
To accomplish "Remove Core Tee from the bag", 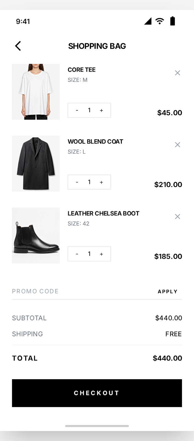I will point(178,73).
